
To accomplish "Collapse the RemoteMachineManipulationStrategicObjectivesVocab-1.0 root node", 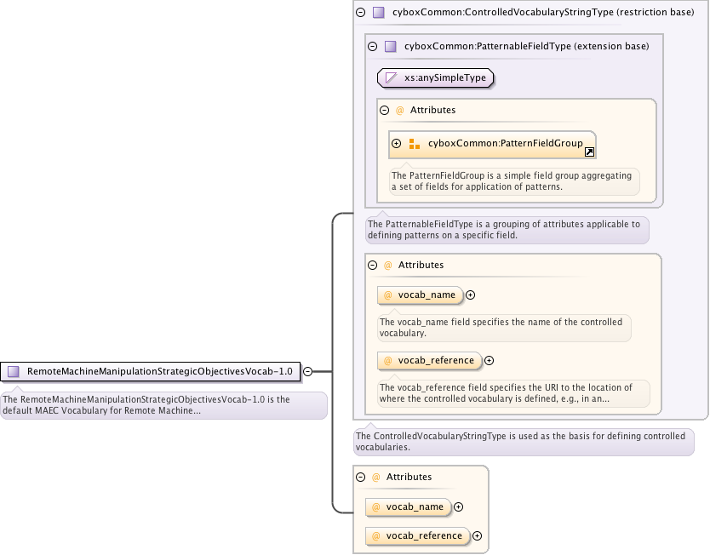I will (308, 371).
